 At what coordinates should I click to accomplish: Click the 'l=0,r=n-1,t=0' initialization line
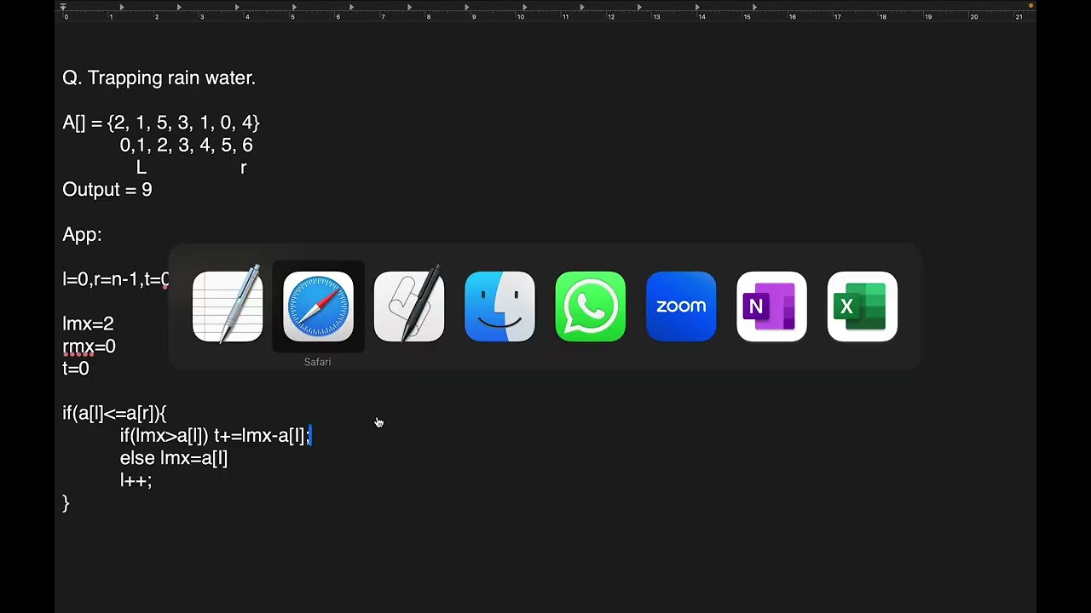pyautogui.click(x=116, y=279)
